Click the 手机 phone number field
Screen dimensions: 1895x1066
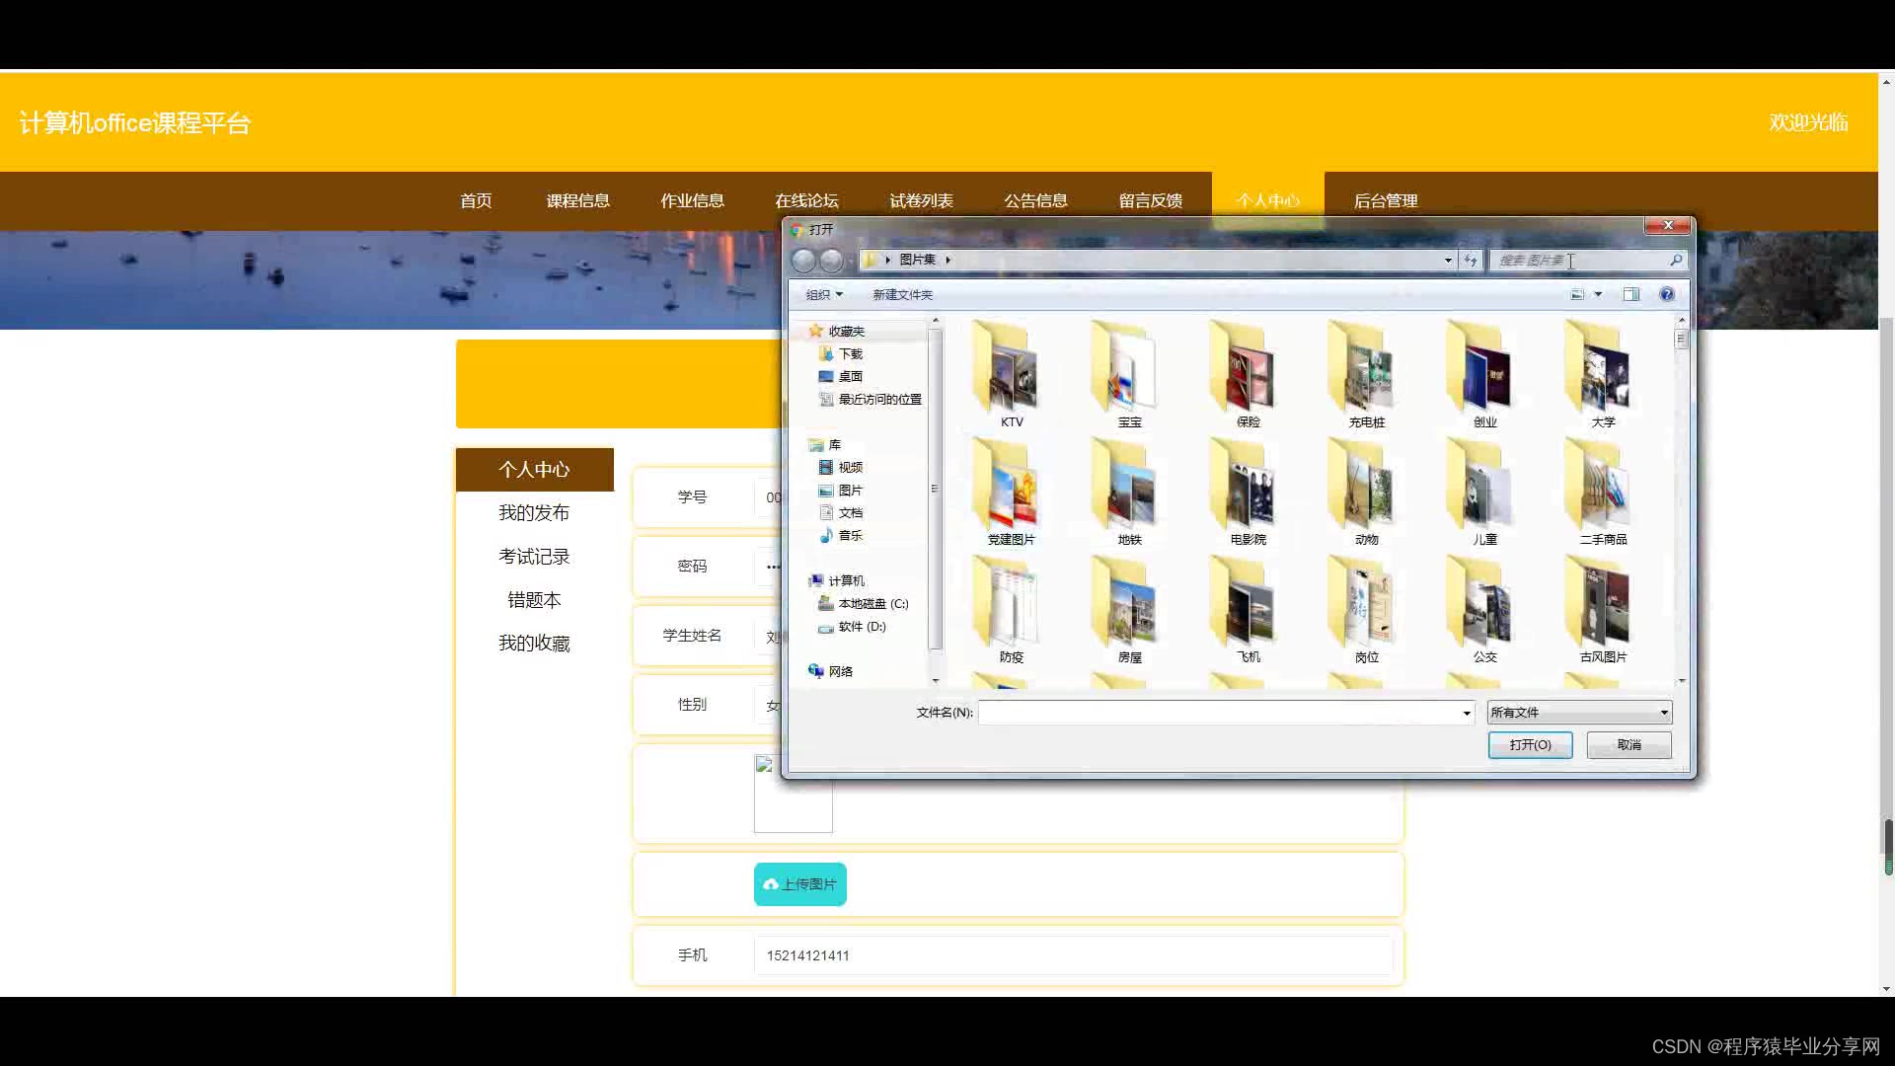pyautogui.click(x=1072, y=955)
